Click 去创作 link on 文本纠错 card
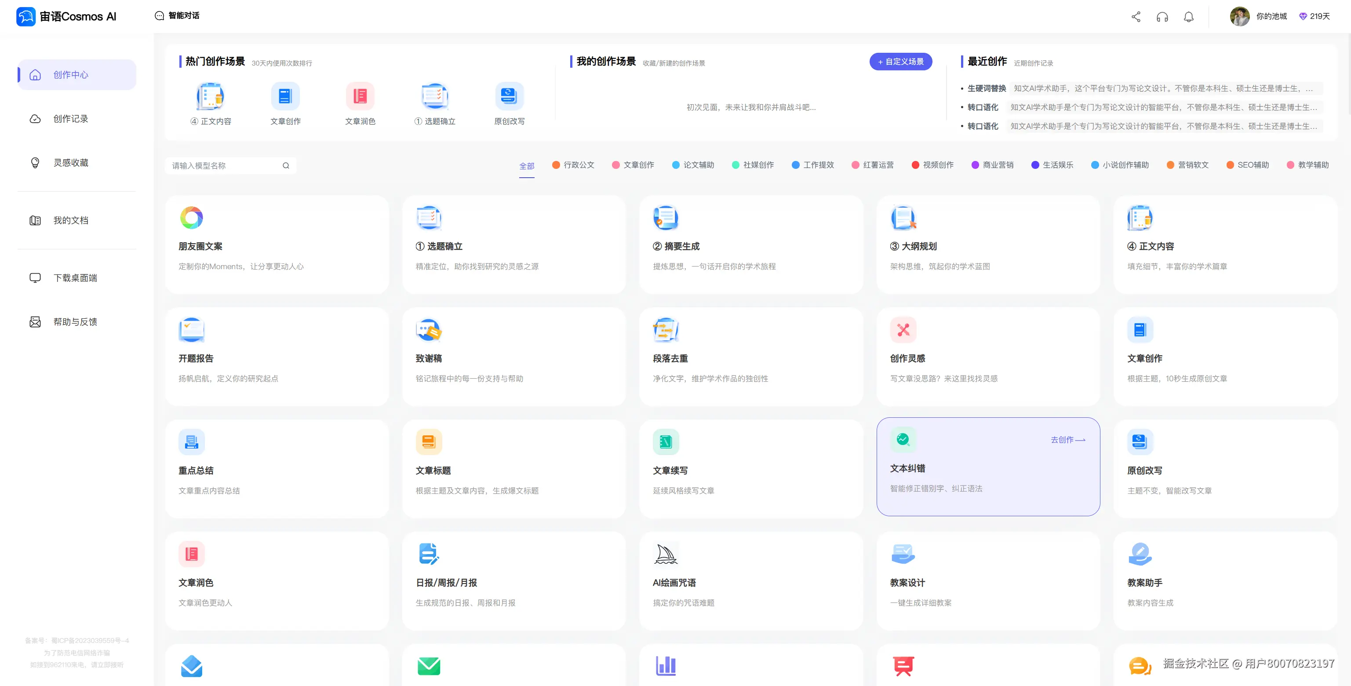 tap(1067, 440)
